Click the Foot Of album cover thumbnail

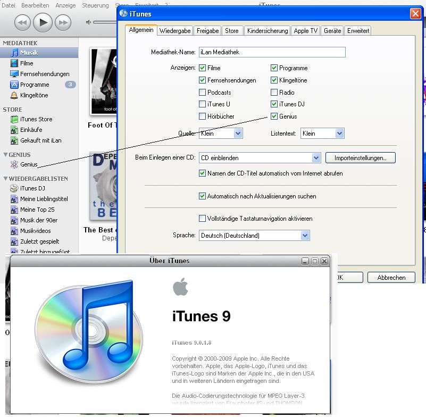coord(104,81)
